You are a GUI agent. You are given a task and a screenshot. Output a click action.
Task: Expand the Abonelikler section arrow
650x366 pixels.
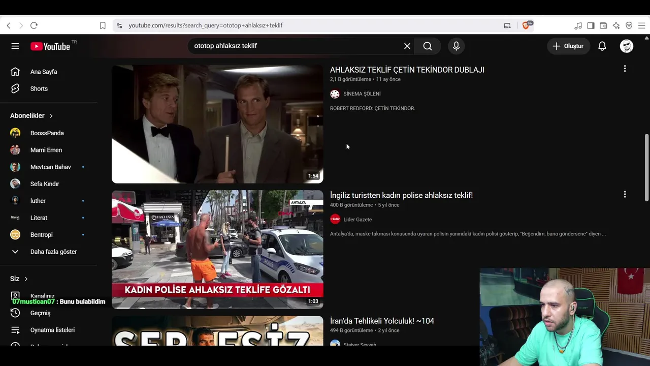[51, 116]
